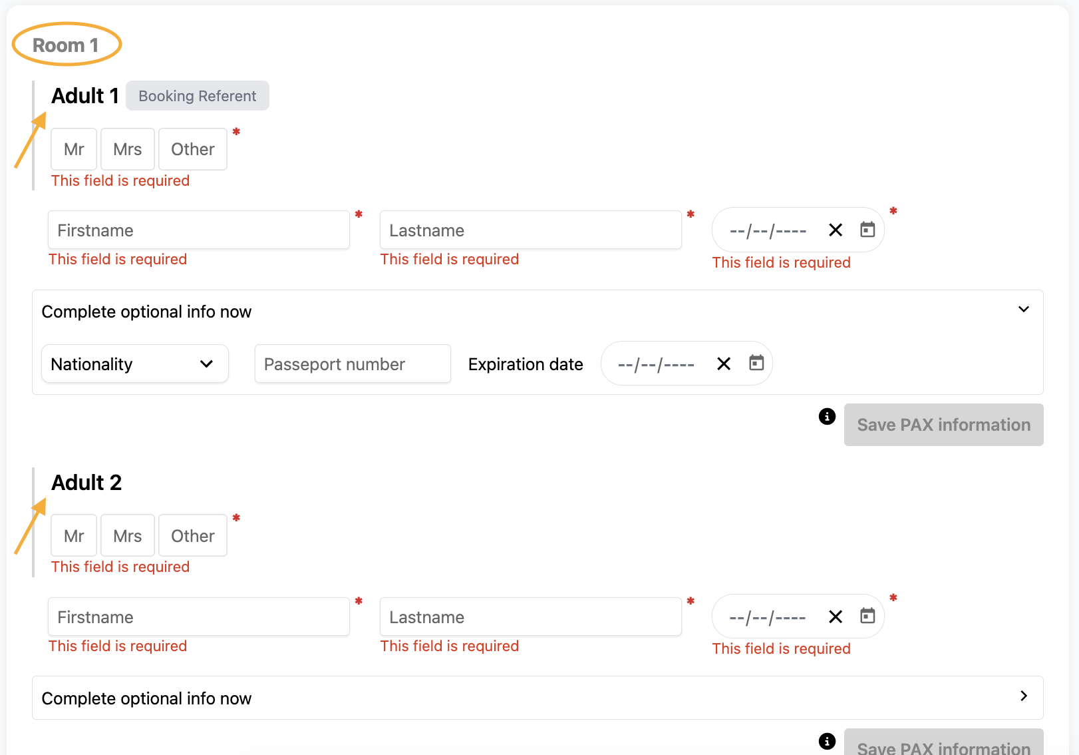Open calendar for Adult 2 birthdate
1079x755 pixels.
[x=867, y=616]
